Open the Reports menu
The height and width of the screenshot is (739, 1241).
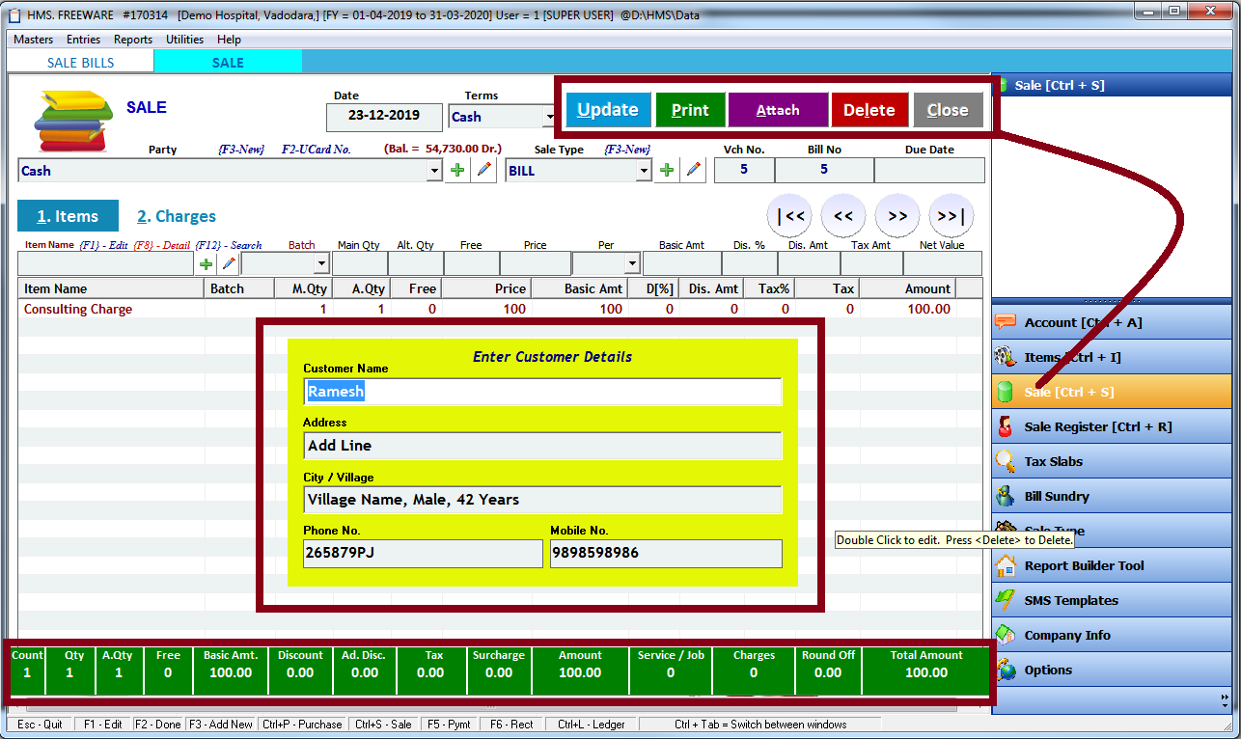[132, 40]
